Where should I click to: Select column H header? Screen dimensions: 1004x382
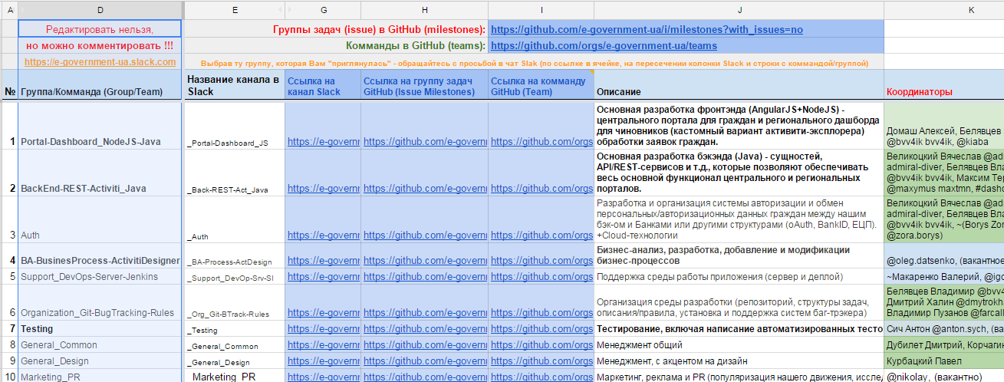(x=424, y=10)
